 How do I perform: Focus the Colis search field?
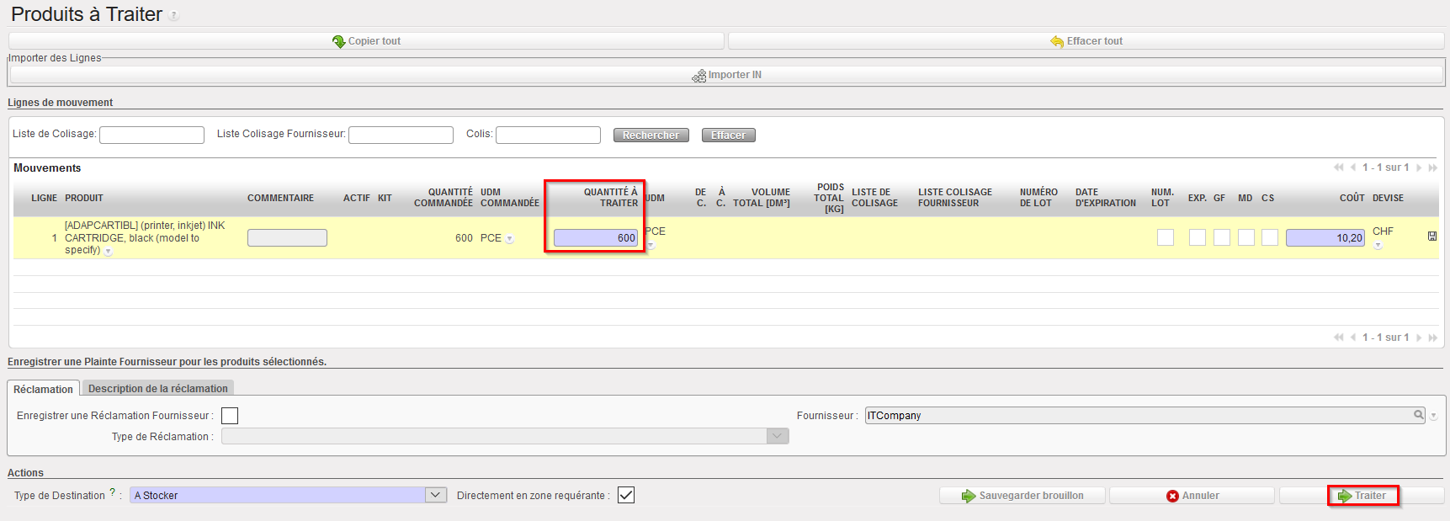click(x=548, y=135)
